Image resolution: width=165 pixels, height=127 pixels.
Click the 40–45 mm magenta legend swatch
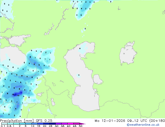tap(71, 124)
